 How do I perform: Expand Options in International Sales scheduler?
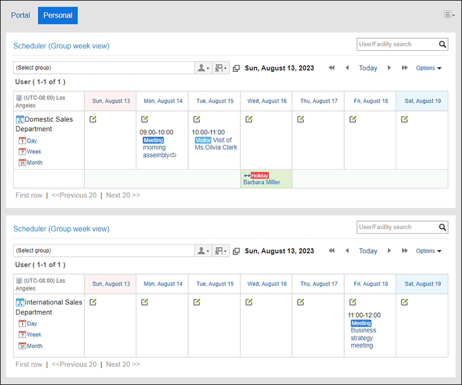tap(429, 251)
